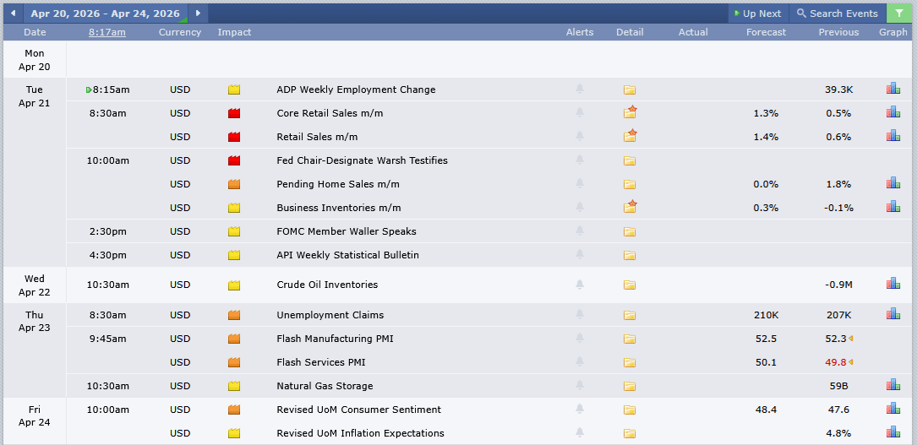Open detail folder for Natural Gas Storage
917x445 pixels.
(630, 386)
